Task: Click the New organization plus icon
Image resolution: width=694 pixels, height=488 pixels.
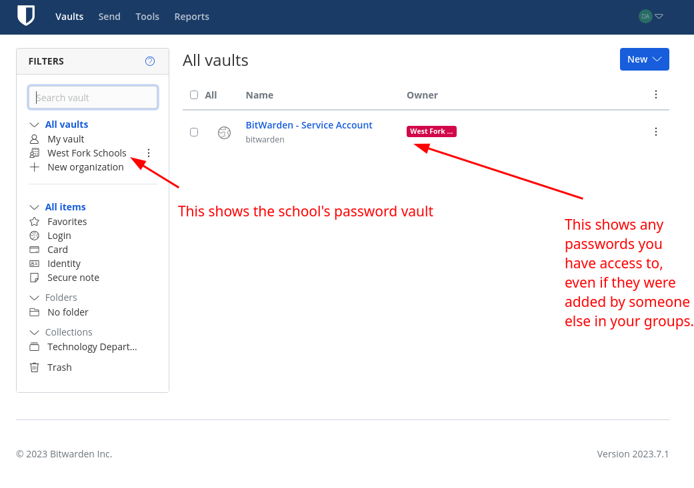Action: (34, 167)
